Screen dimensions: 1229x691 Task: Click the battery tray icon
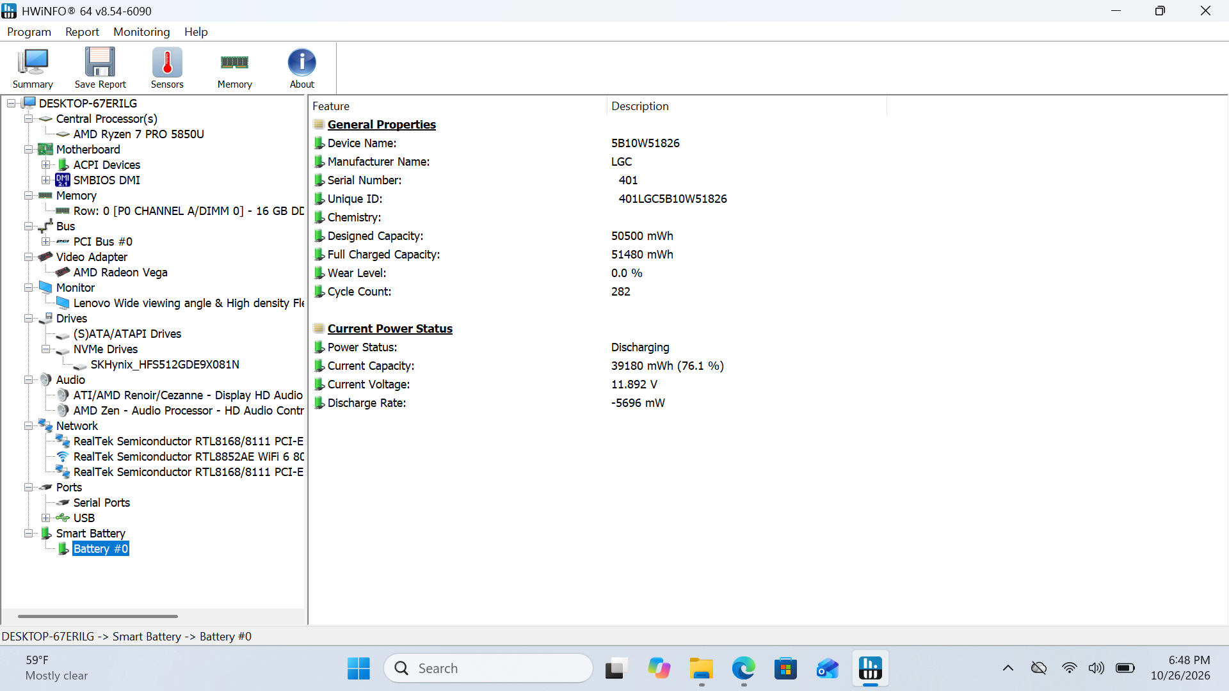1125,668
